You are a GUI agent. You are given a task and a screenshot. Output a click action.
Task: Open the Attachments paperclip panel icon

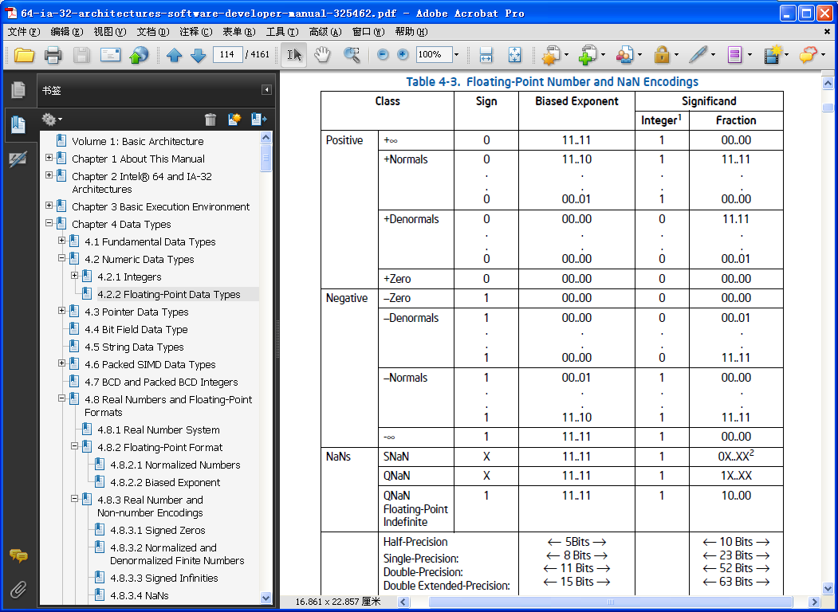(18, 590)
